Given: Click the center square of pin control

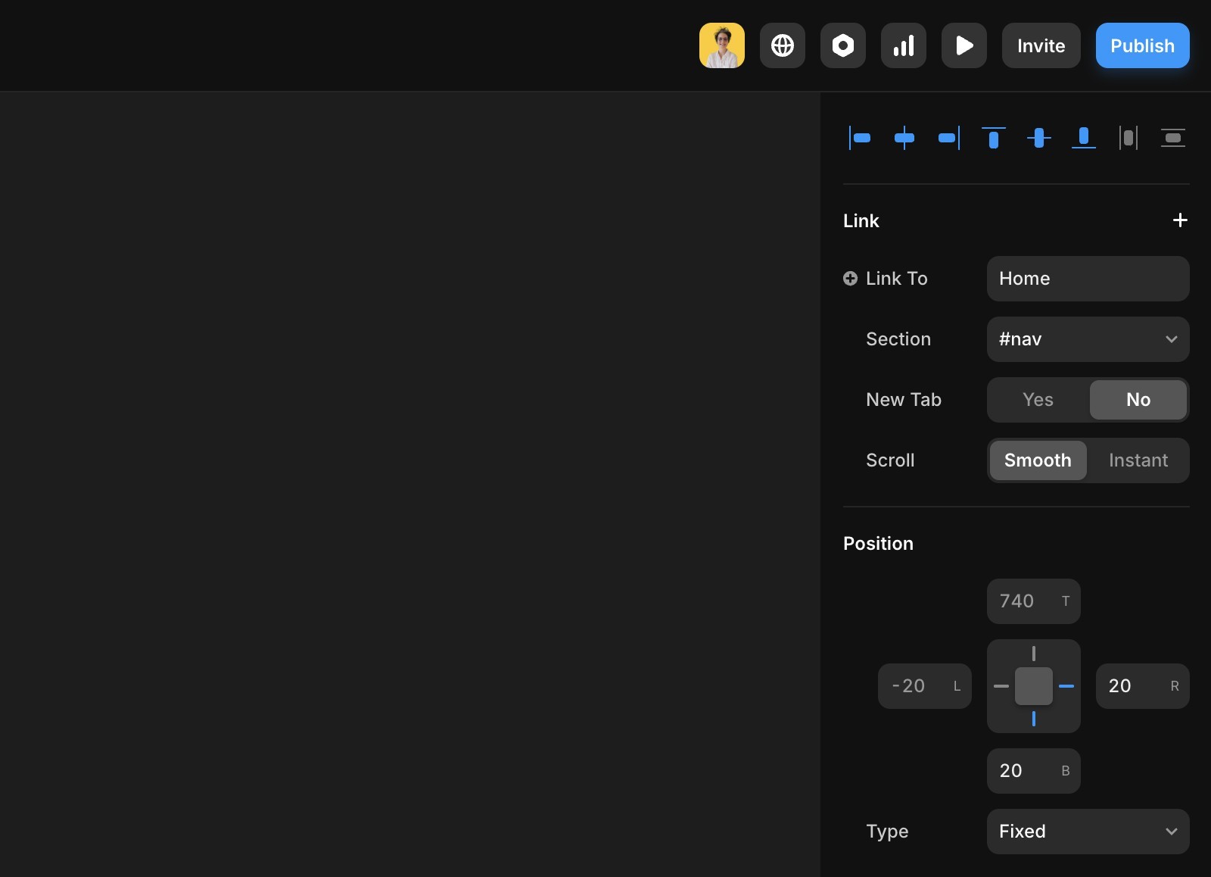Looking at the screenshot, I should (1033, 686).
